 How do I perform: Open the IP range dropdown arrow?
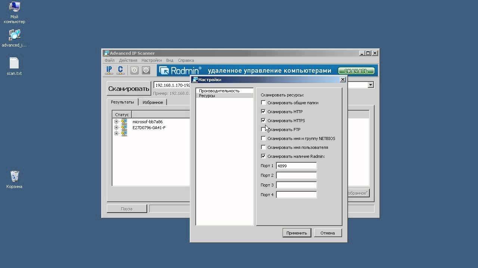370,85
